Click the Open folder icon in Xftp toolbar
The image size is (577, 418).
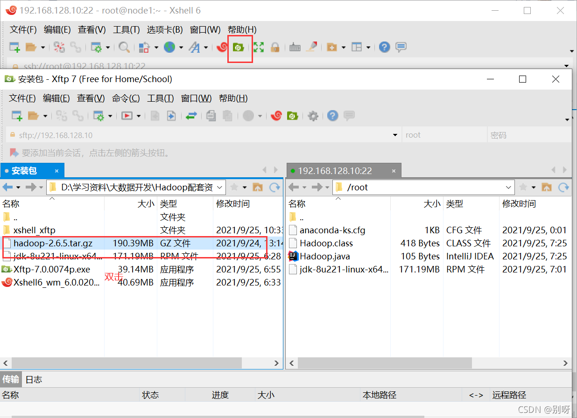point(33,116)
